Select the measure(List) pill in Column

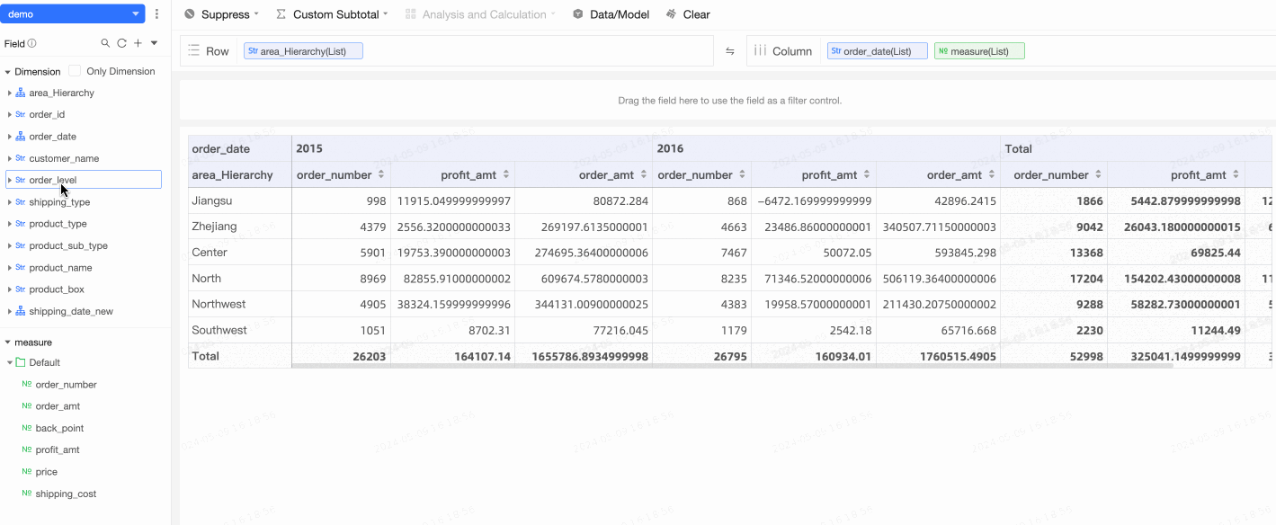click(x=979, y=51)
